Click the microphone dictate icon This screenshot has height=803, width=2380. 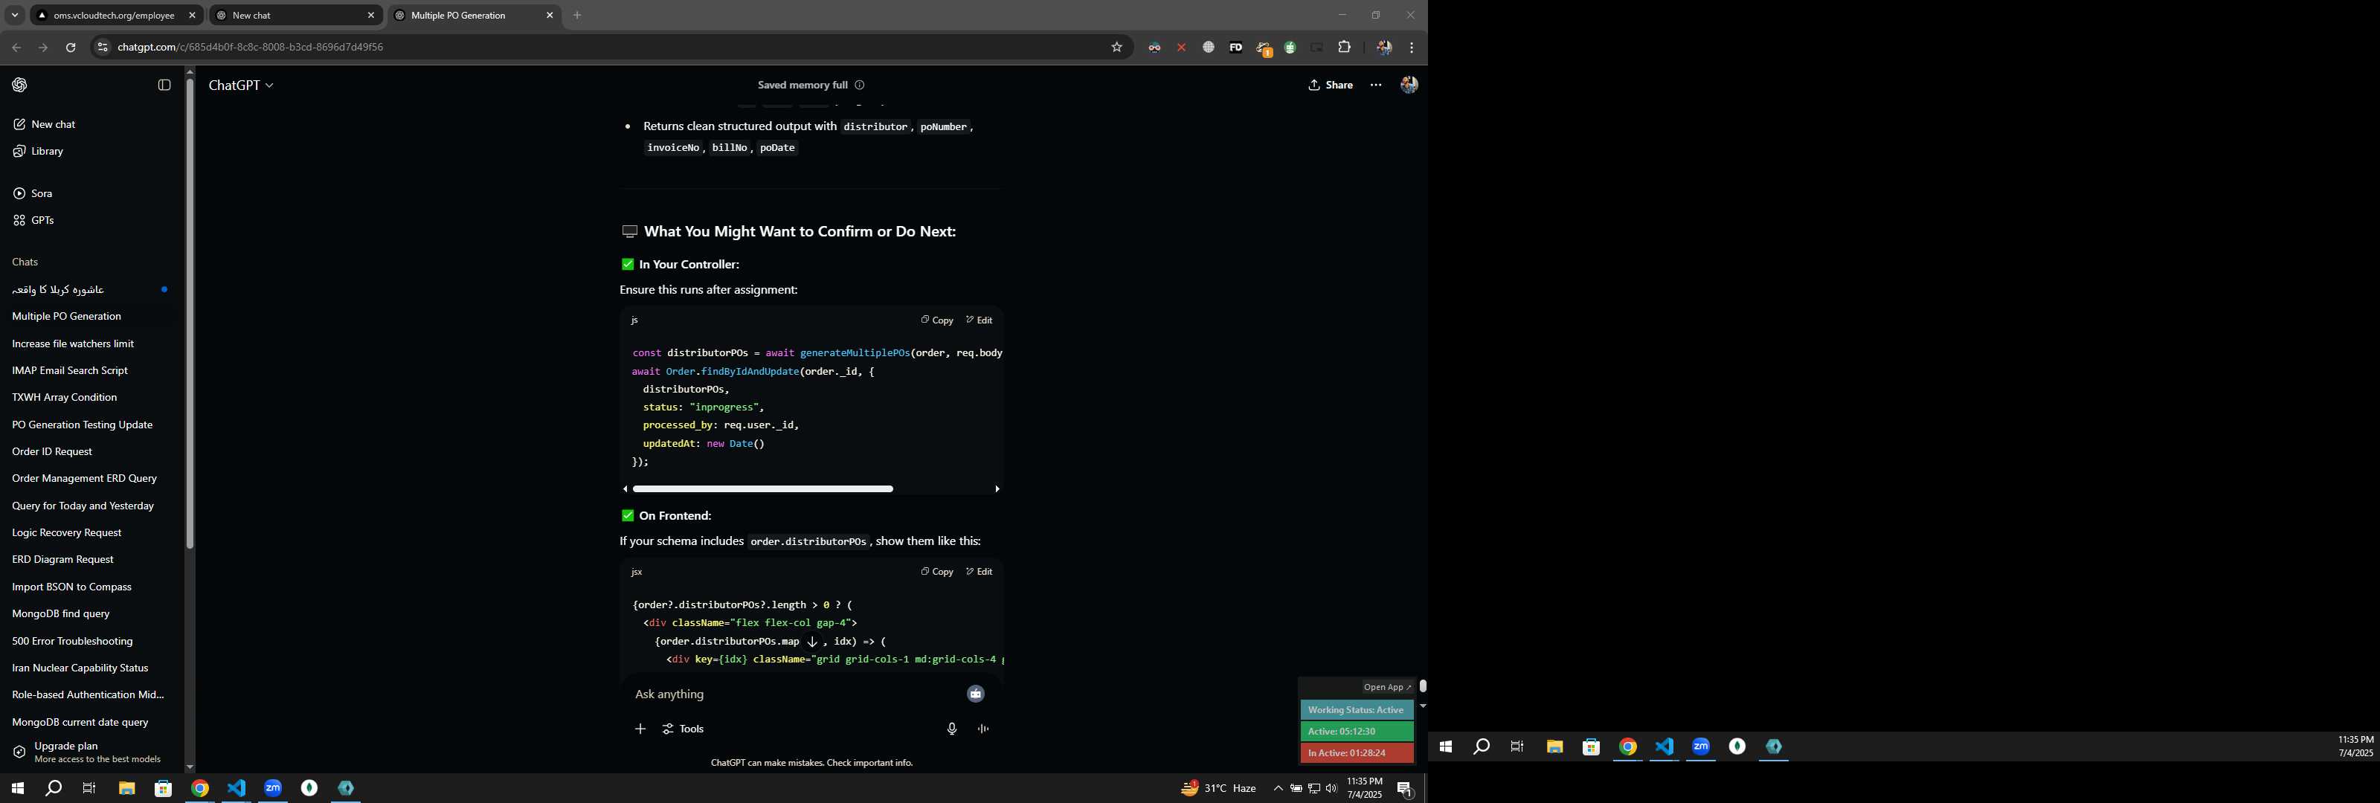coord(952,729)
